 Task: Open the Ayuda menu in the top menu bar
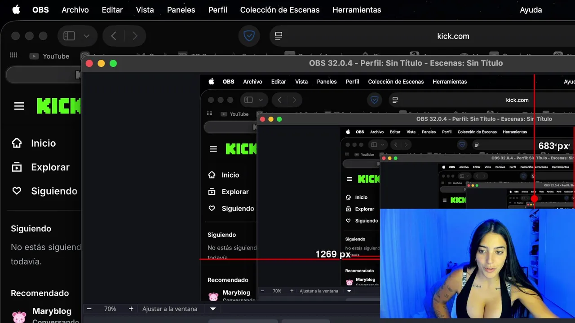point(531,10)
